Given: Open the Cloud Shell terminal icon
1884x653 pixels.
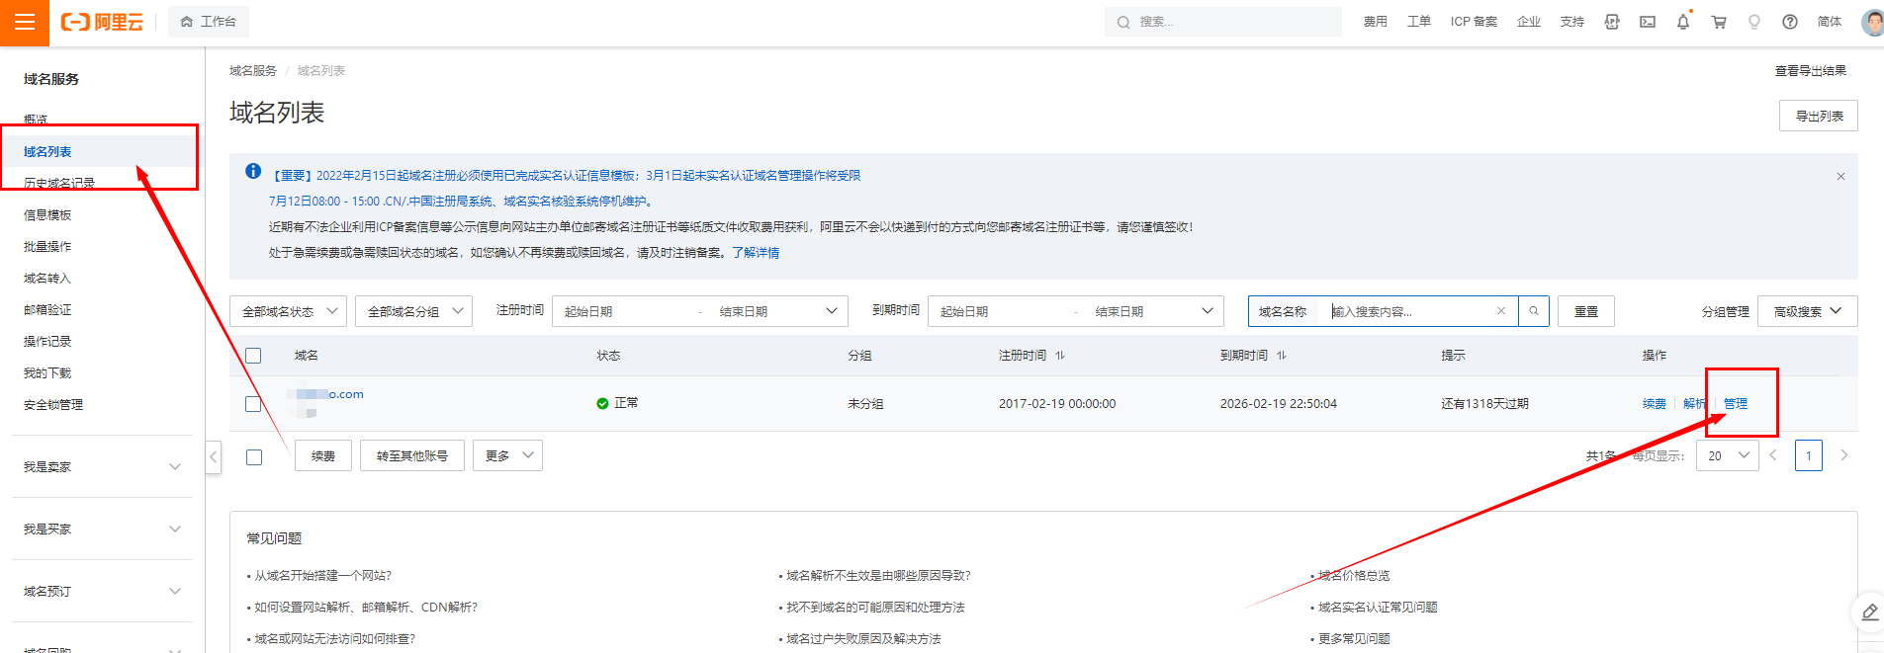Looking at the screenshot, I should (1648, 22).
